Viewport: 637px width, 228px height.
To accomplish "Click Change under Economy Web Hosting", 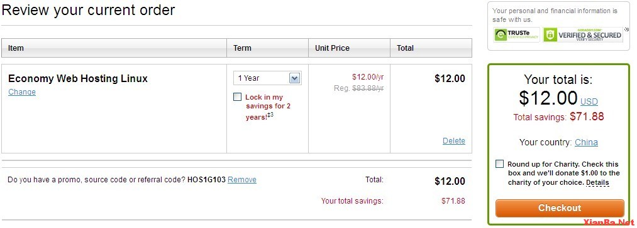I will tap(22, 92).
